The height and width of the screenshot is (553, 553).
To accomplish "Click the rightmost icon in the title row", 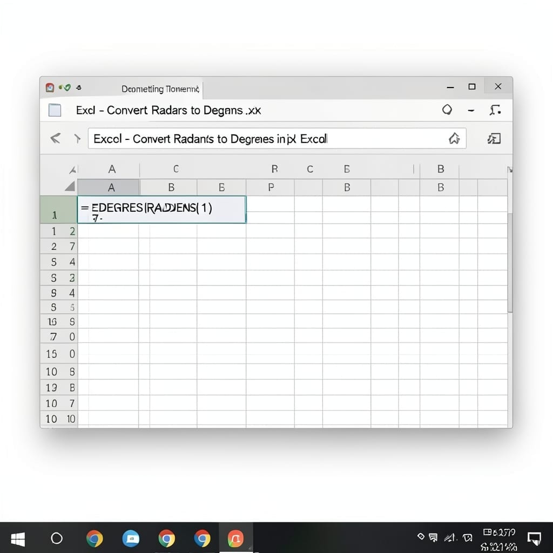I will pyautogui.click(x=495, y=110).
